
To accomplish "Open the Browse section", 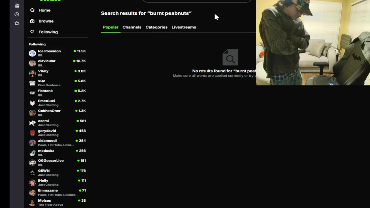I will point(46,21).
